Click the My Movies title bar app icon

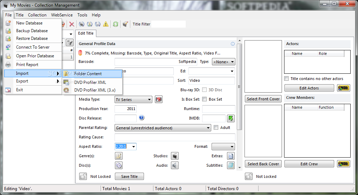6,5
